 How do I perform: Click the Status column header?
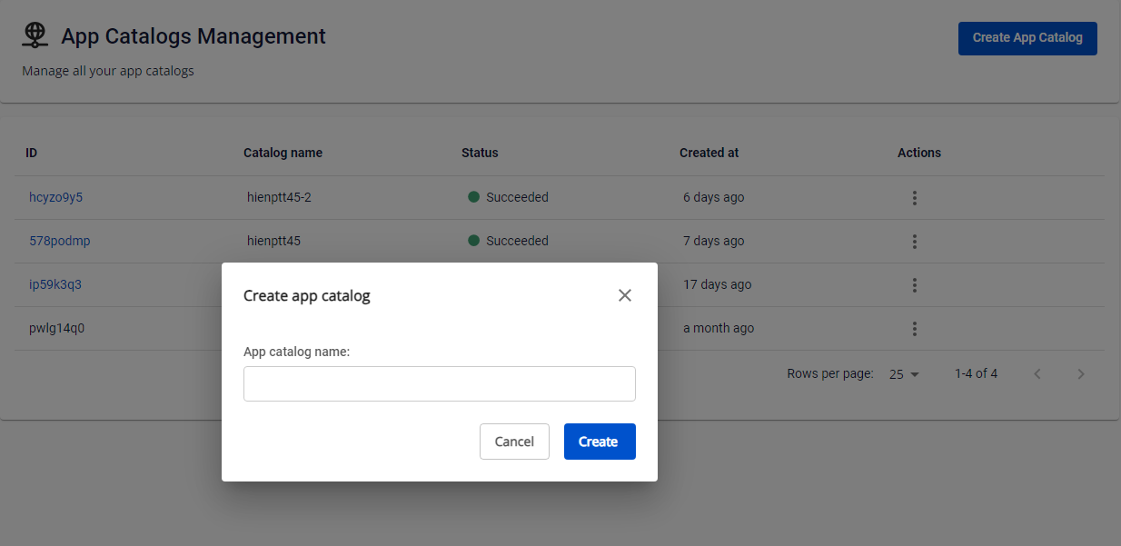pyautogui.click(x=480, y=153)
